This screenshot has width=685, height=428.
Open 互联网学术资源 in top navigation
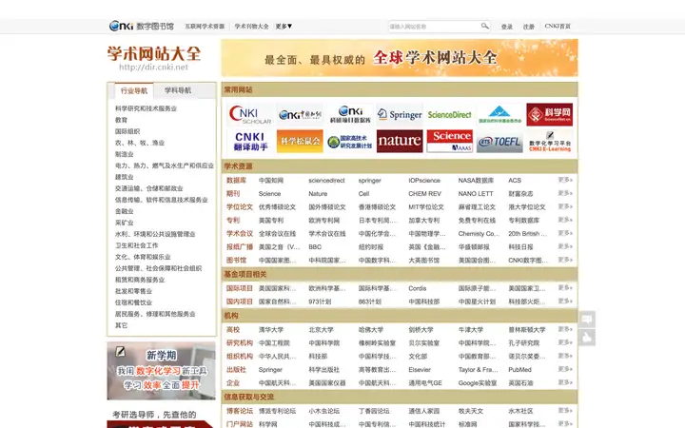205,27
